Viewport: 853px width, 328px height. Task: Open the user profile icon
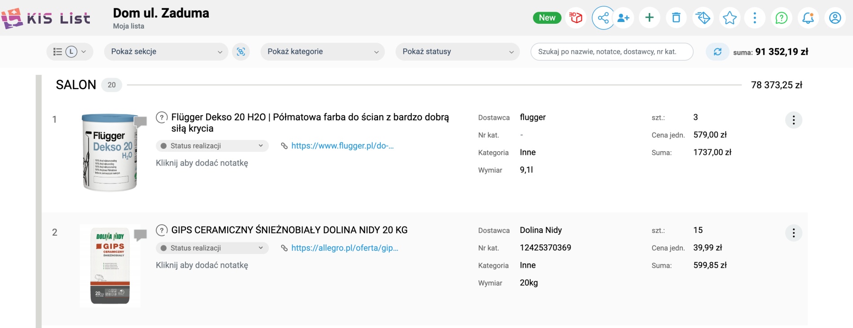click(835, 18)
